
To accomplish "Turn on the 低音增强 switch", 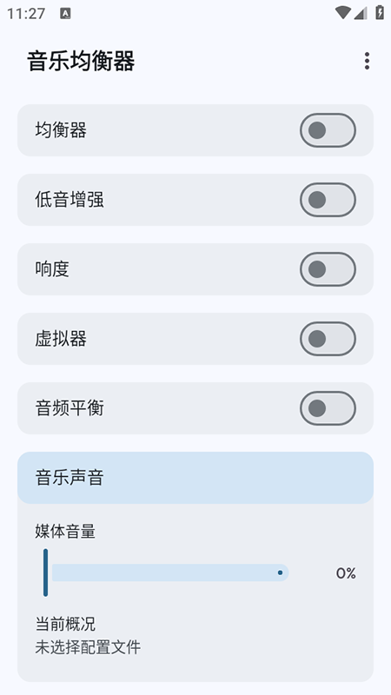I will tap(328, 200).
